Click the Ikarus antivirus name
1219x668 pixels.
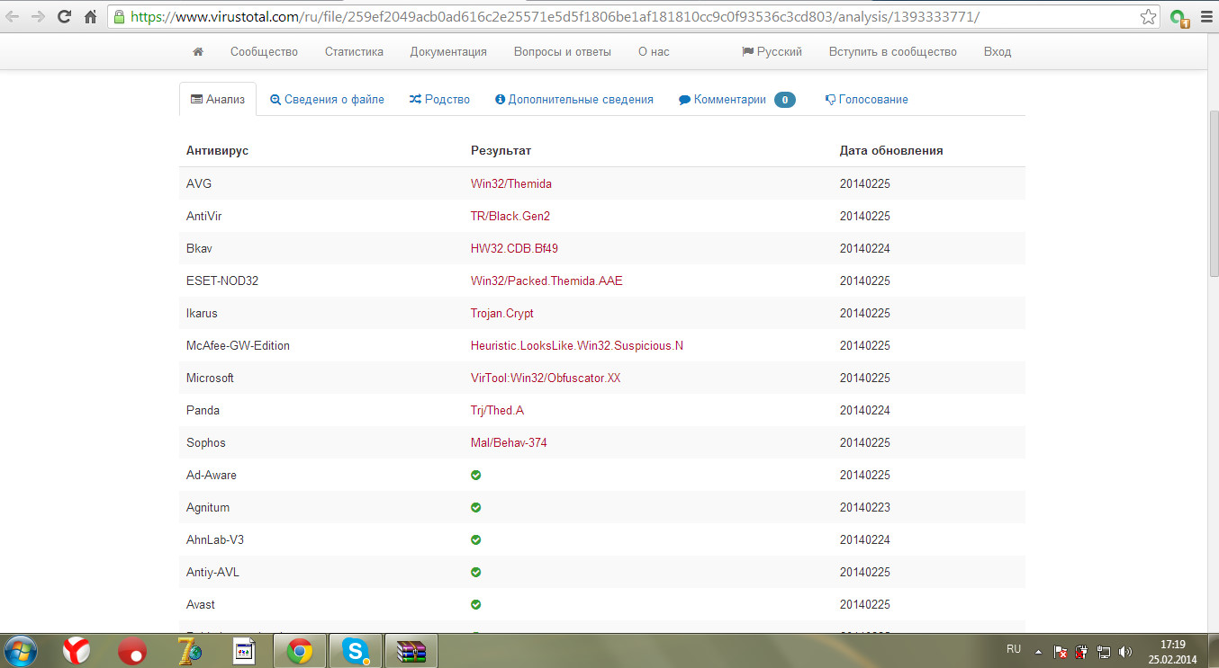[x=202, y=313]
